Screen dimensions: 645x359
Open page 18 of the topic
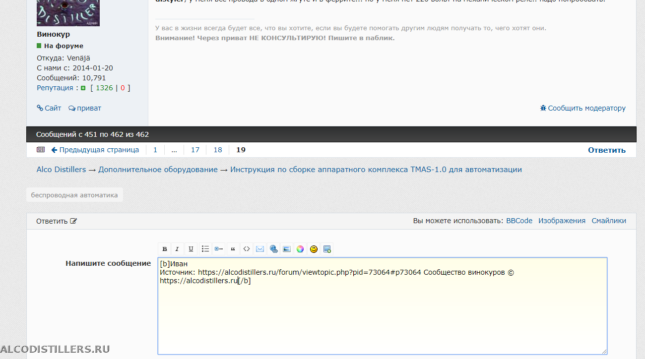pos(218,150)
